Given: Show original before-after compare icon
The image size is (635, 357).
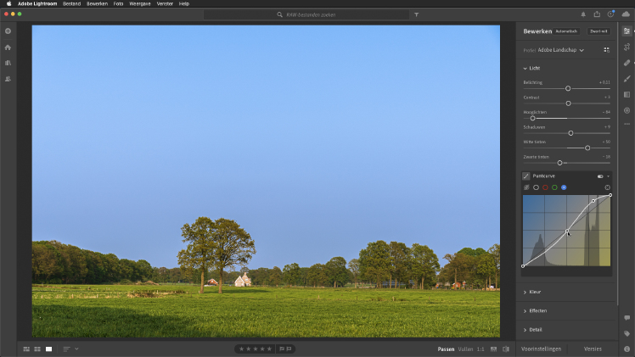Looking at the screenshot, I should pos(506,349).
